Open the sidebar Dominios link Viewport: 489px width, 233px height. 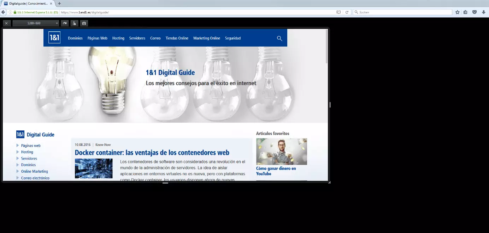click(28, 165)
